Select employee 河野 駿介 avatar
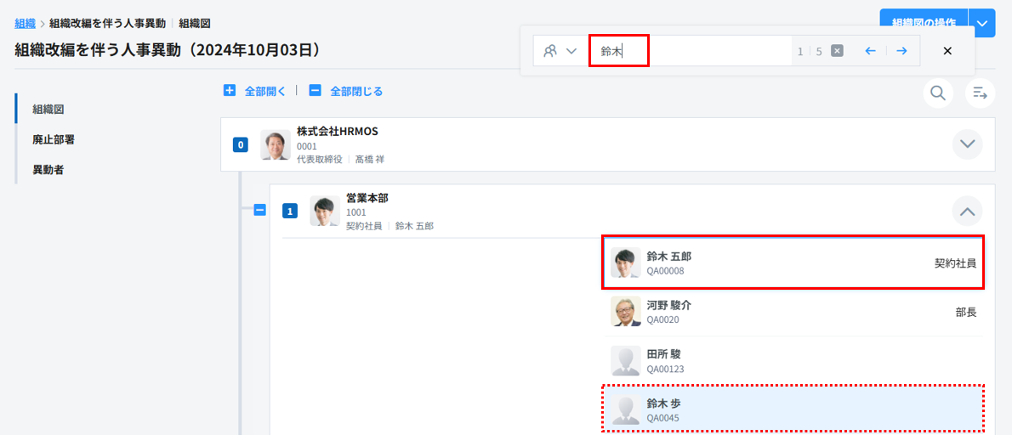This screenshot has width=1012, height=435. point(626,312)
